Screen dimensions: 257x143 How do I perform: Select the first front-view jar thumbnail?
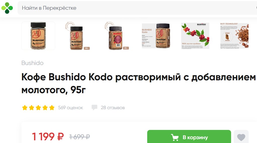click(x=38, y=36)
